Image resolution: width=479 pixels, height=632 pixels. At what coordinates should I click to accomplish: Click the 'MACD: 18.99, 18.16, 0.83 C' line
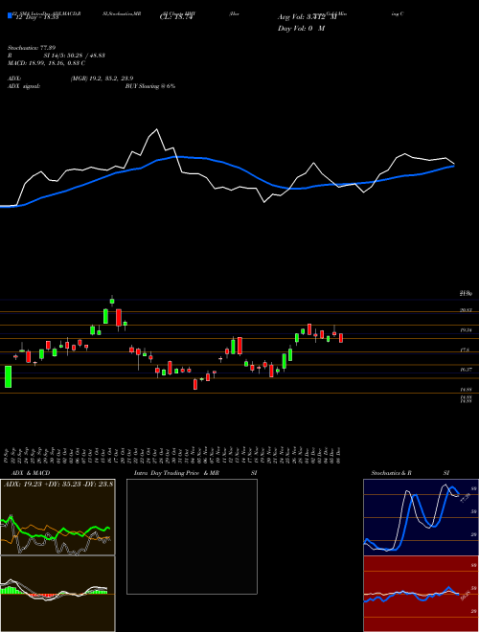(x=46, y=63)
